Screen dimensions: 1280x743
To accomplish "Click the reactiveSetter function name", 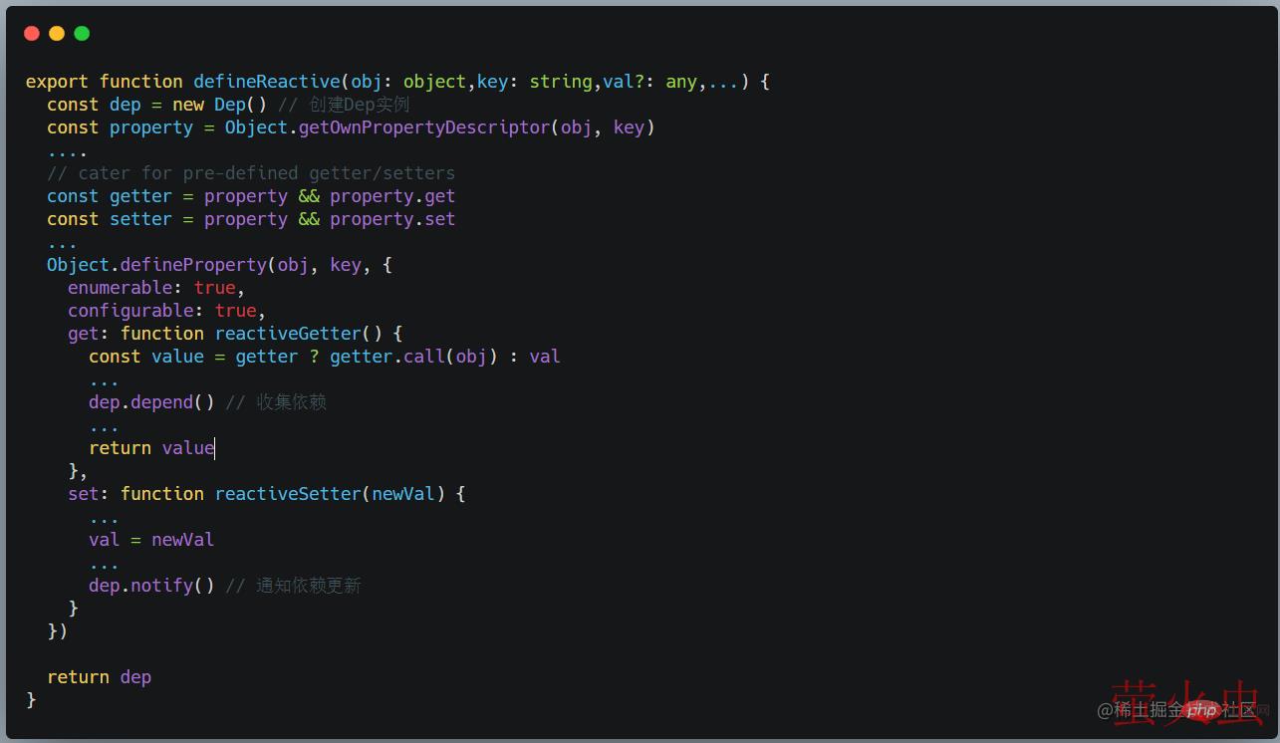I will coord(288,494).
